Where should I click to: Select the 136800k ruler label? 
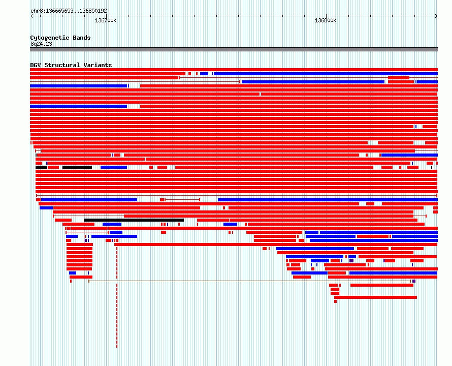(x=326, y=20)
